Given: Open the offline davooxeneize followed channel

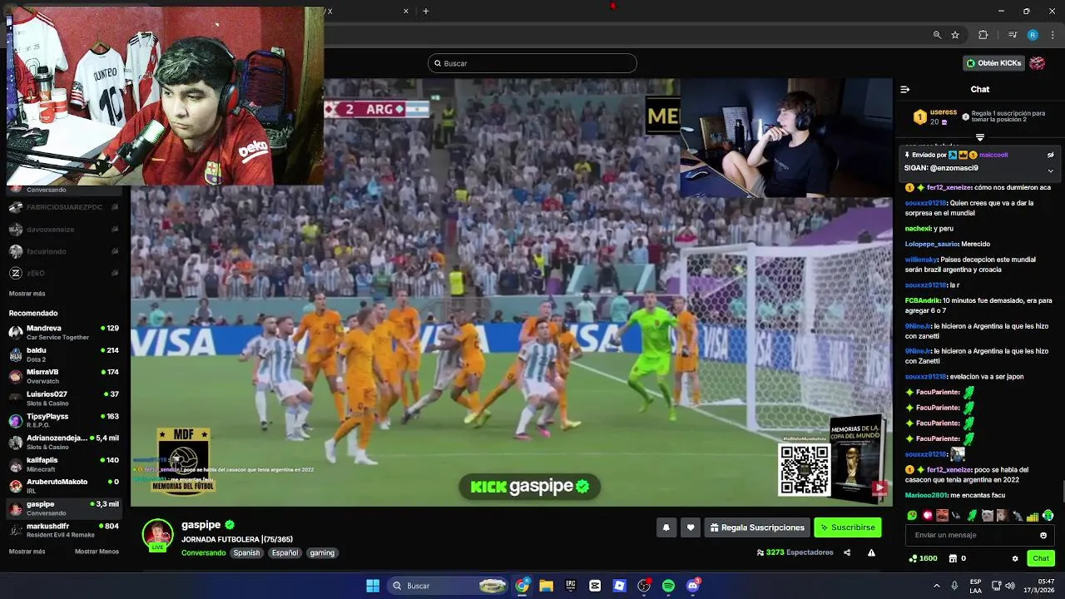Looking at the screenshot, I should tap(63, 229).
